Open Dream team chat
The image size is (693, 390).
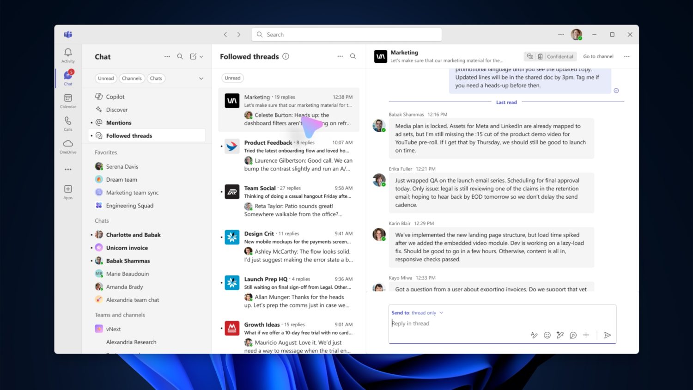click(146, 179)
